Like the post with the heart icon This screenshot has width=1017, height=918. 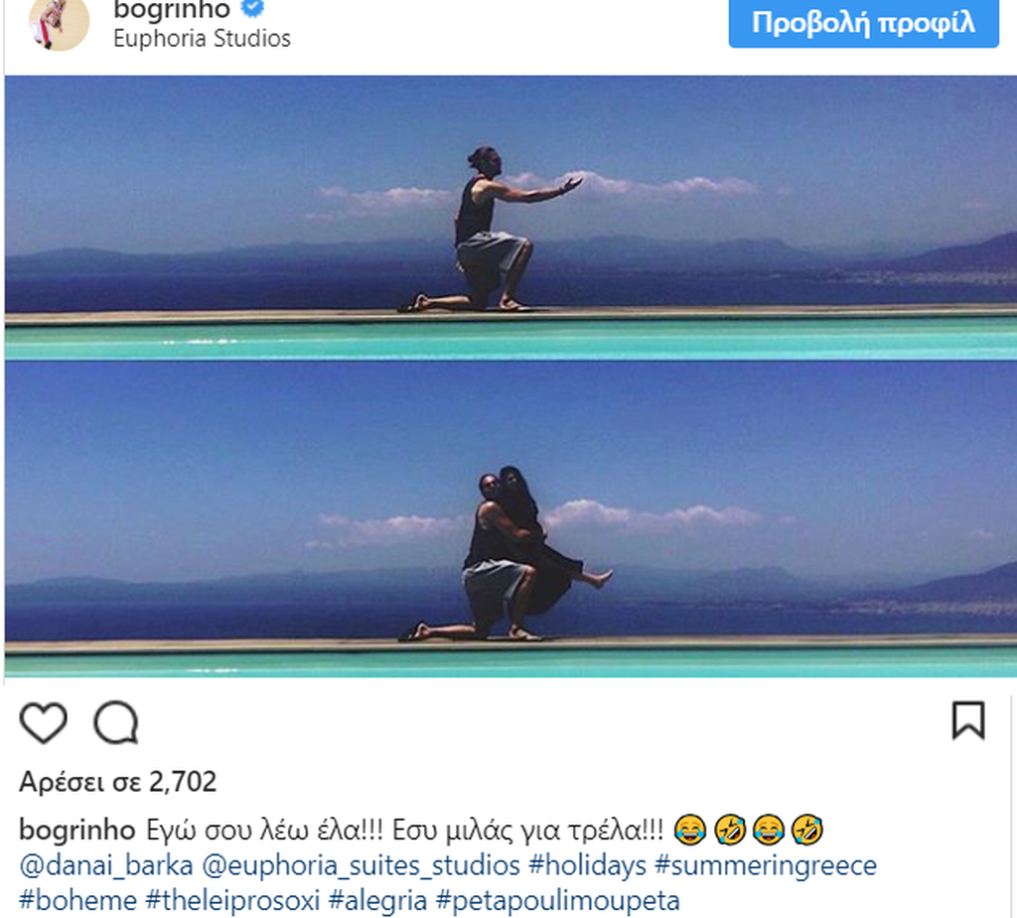tap(44, 722)
